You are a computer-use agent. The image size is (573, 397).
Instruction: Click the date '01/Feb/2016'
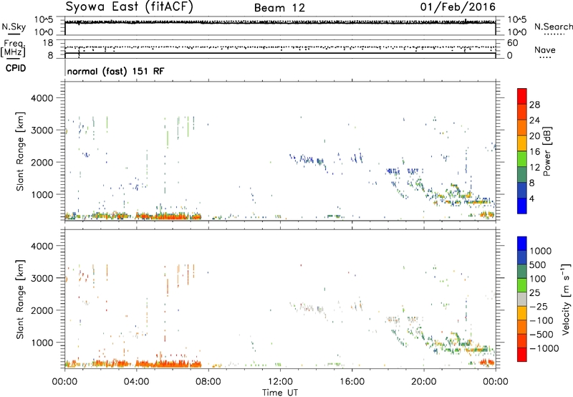pos(458,7)
